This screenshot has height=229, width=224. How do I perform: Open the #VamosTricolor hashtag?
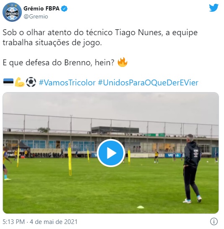pyautogui.click(x=67, y=82)
